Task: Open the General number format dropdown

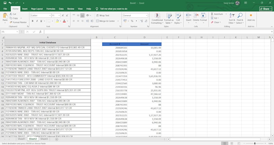Action: coord(147,16)
